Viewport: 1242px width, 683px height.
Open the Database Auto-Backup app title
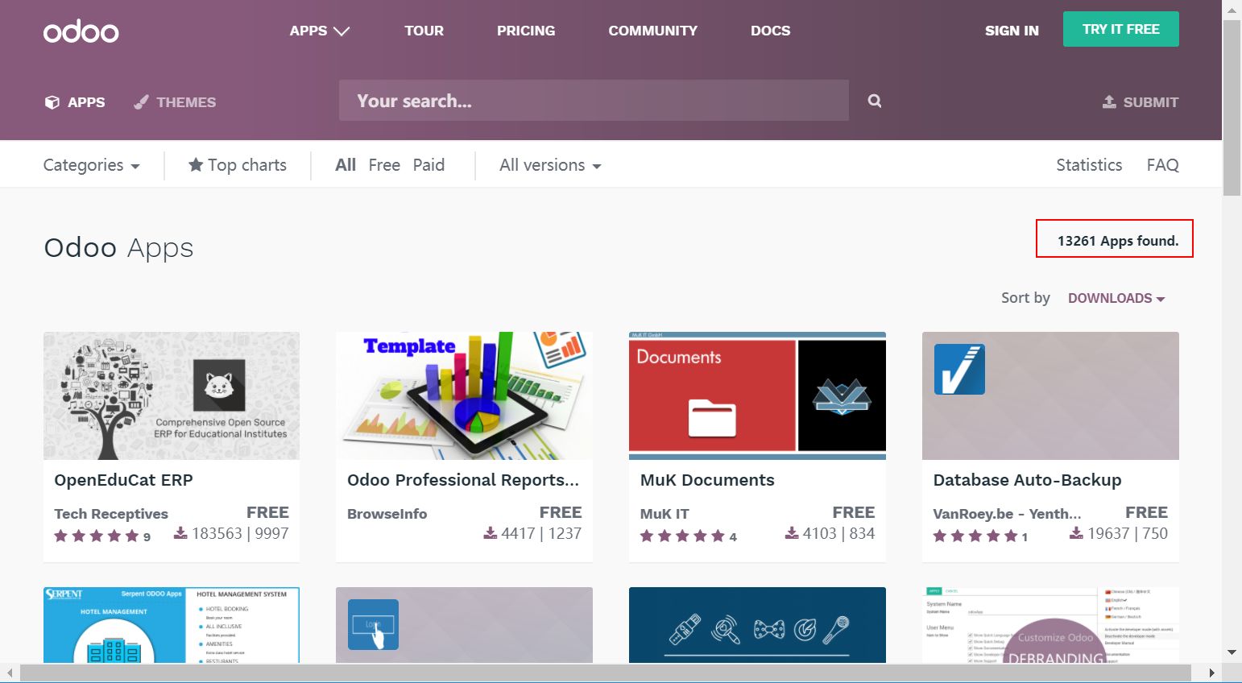(x=1027, y=480)
